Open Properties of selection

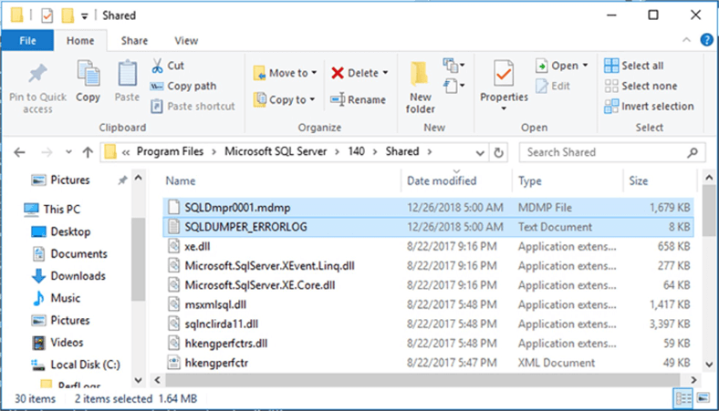pyautogui.click(x=504, y=80)
